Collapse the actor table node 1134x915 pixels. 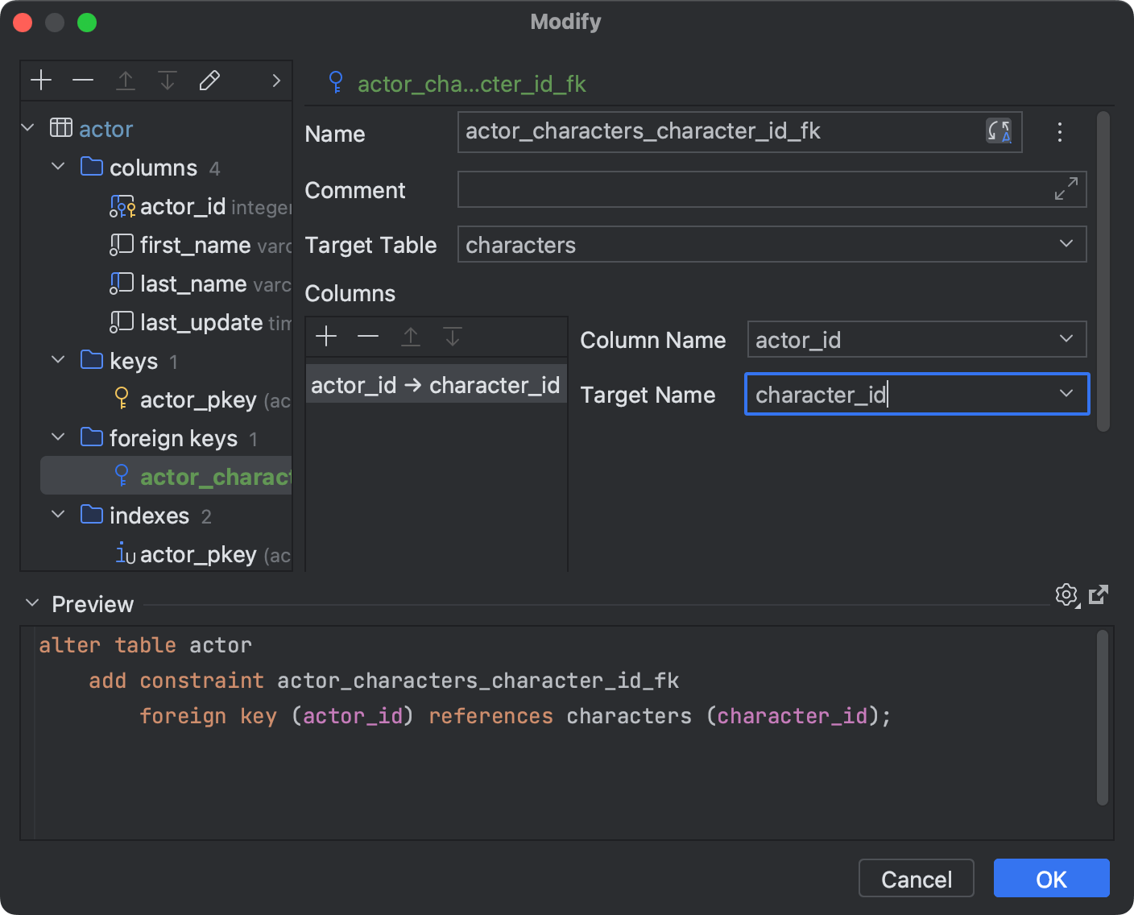click(x=28, y=128)
